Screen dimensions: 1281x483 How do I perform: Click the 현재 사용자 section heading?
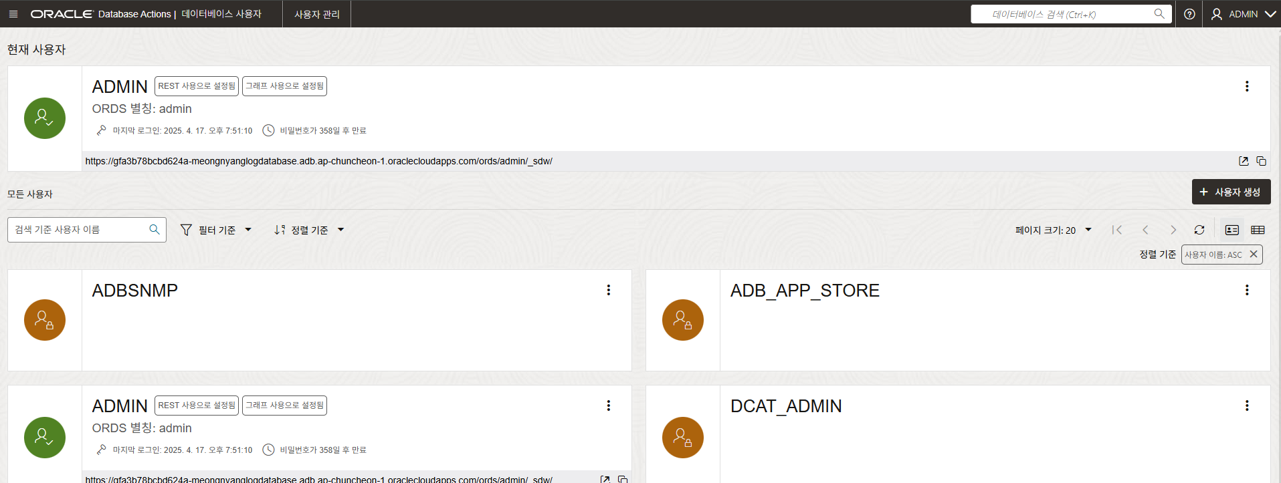pos(37,49)
